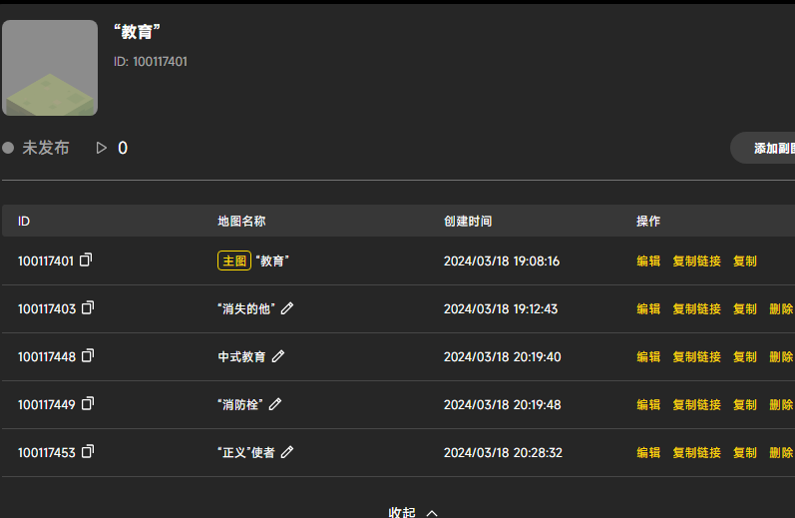Click timestamp 2024/03/18 19:12:43
The width and height of the screenshot is (795, 518).
click(501, 308)
